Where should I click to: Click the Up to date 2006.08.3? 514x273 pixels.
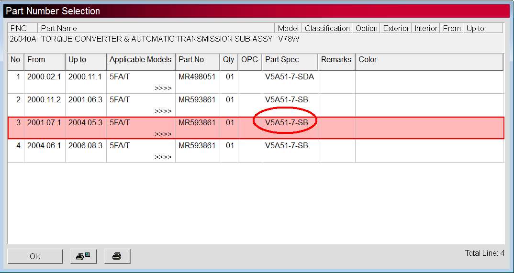coord(85,146)
